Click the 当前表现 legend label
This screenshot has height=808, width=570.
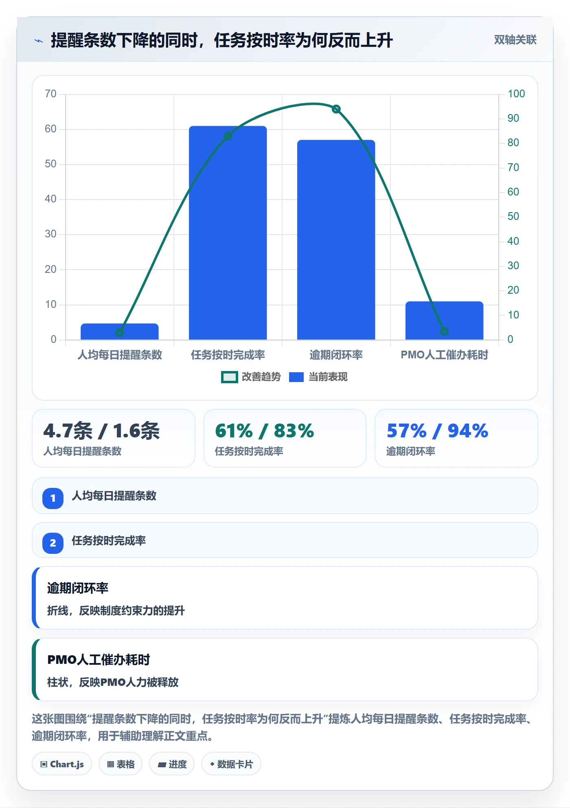click(x=328, y=377)
